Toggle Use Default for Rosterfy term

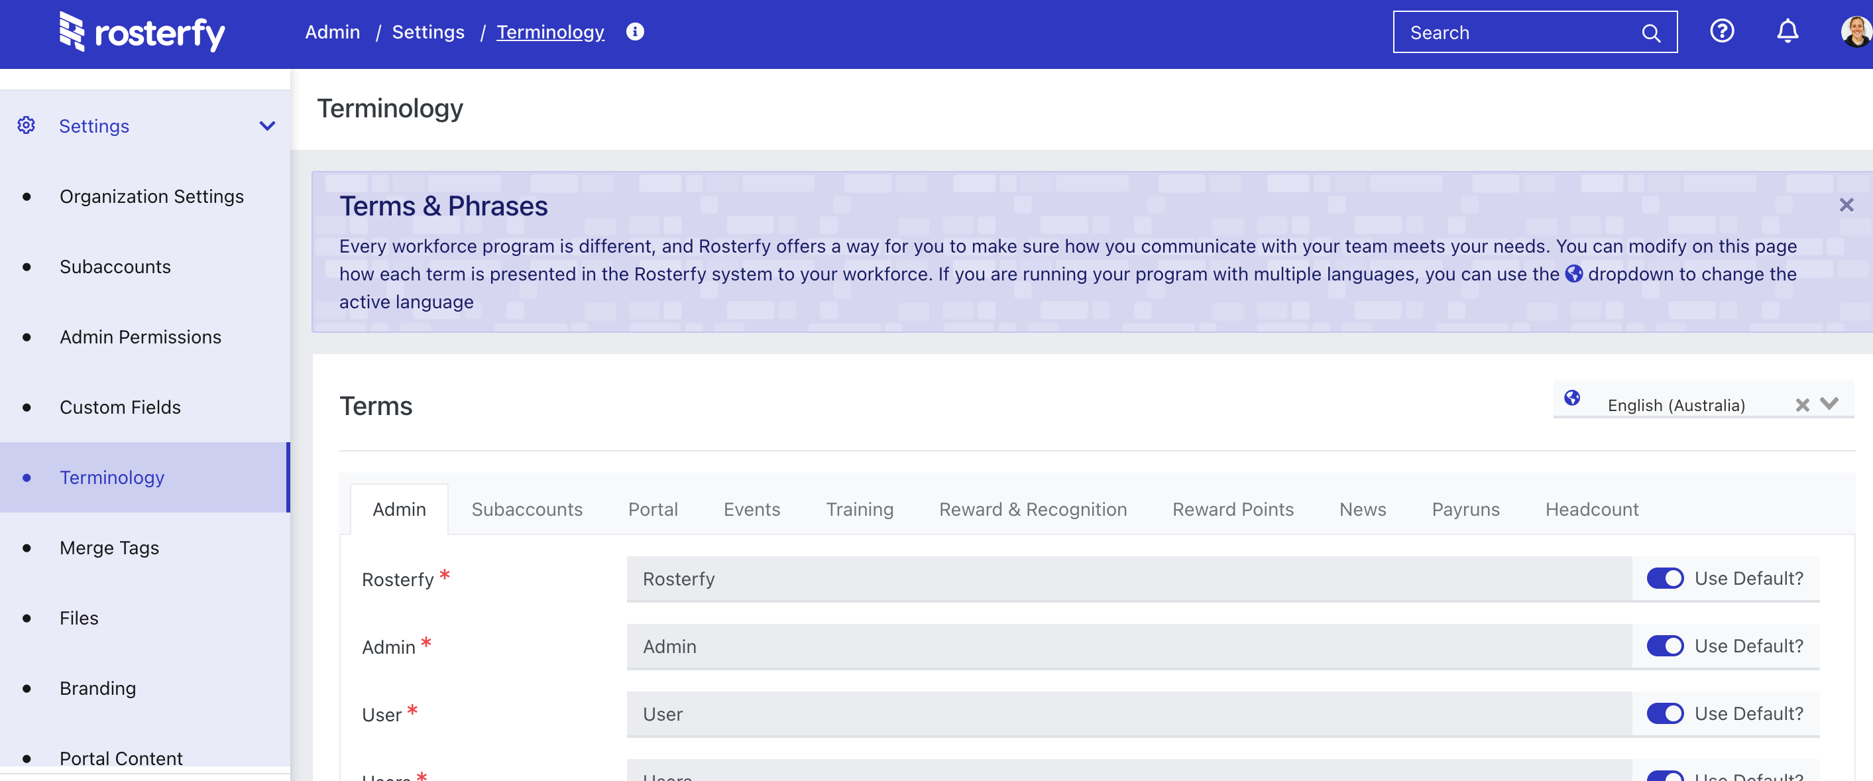pyautogui.click(x=1665, y=579)
